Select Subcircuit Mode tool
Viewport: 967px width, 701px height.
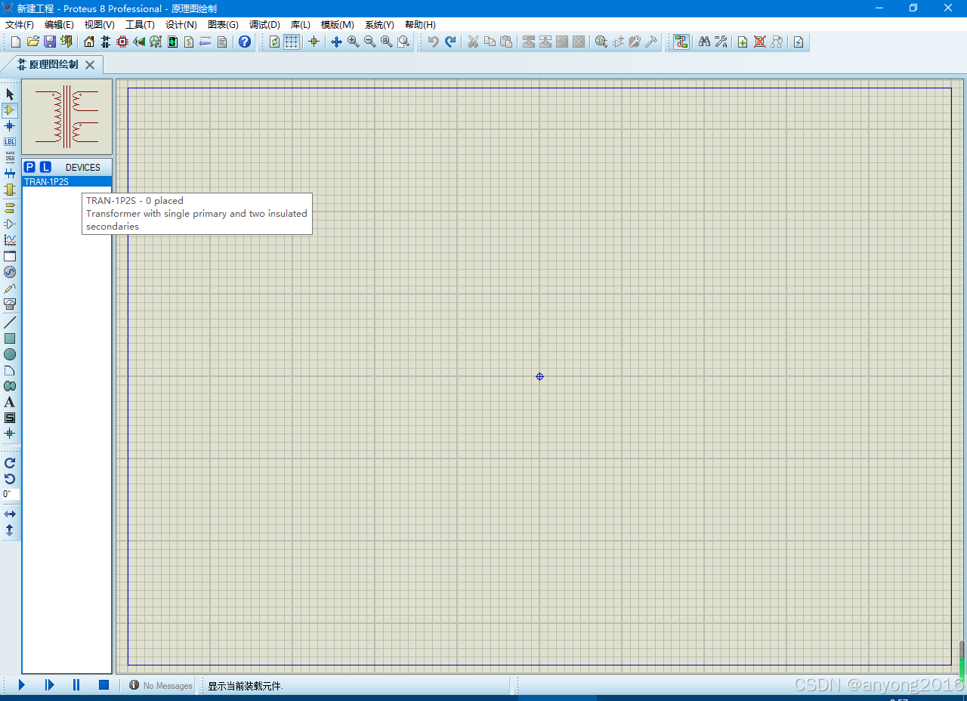coord(10,190)
